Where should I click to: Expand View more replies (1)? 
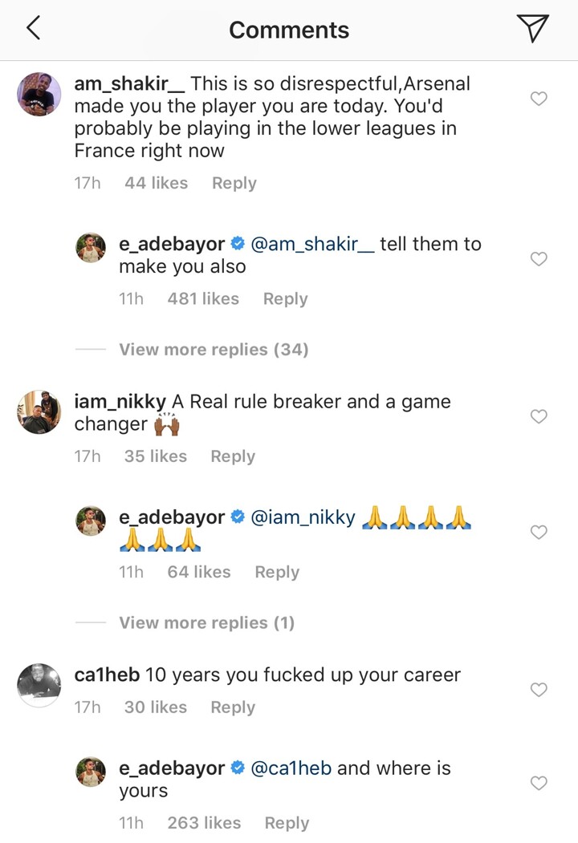tap(206, 622)
